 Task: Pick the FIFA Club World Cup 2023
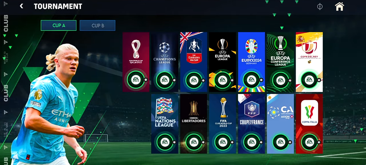click(222, 124)
